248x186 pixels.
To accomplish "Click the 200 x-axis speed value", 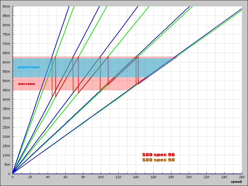I will (x=189, y=177).
